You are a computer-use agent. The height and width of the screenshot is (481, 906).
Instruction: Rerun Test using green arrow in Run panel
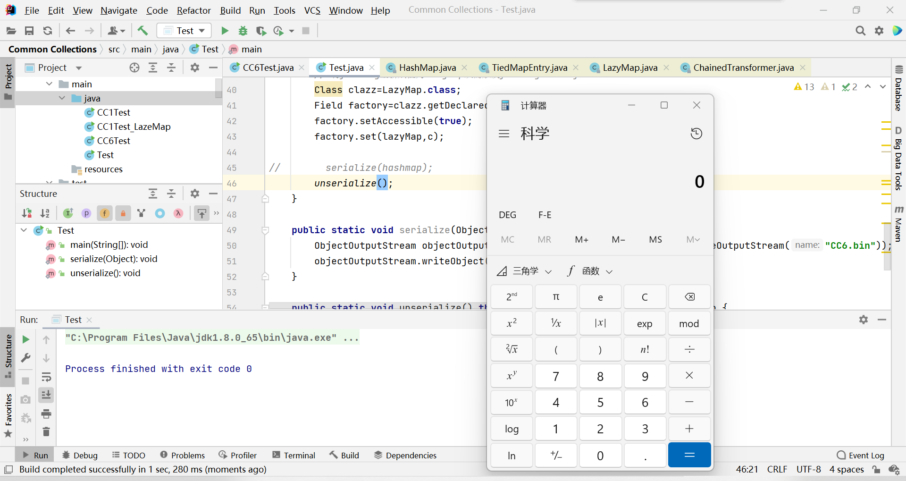coord(26,339)
